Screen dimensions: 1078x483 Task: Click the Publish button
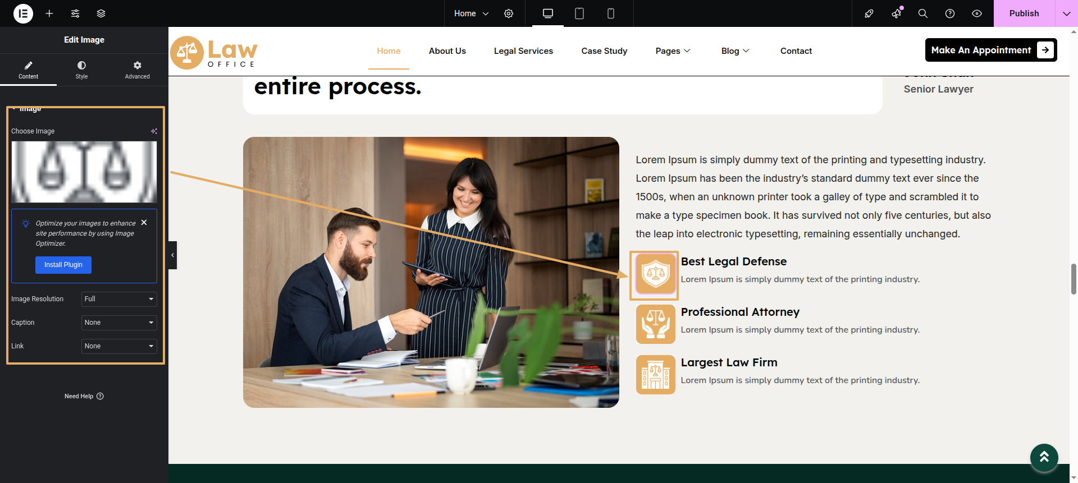point(1024,13)
